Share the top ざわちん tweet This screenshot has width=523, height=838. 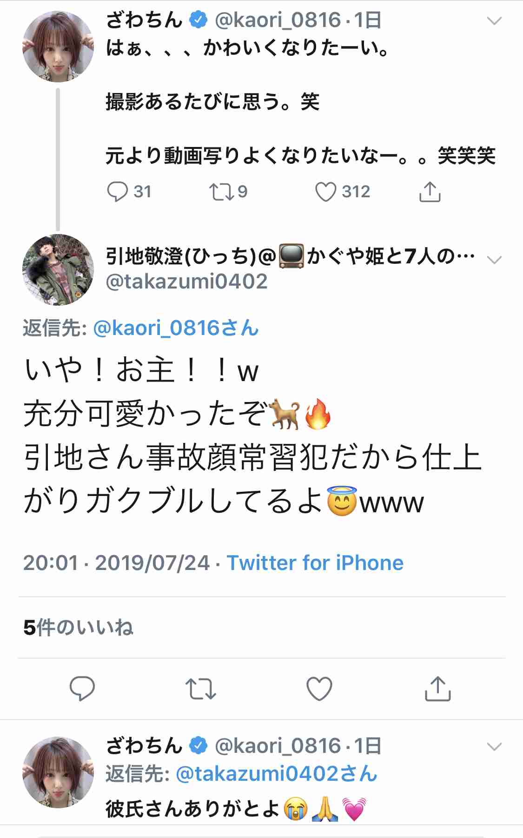pyautogui.click(x=430, y=192)
